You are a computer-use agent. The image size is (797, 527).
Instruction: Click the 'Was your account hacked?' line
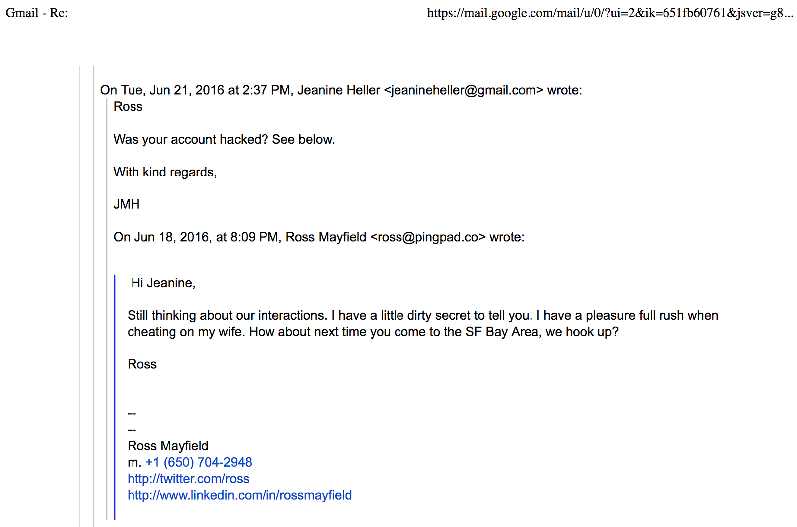click(x=224, y=139)
